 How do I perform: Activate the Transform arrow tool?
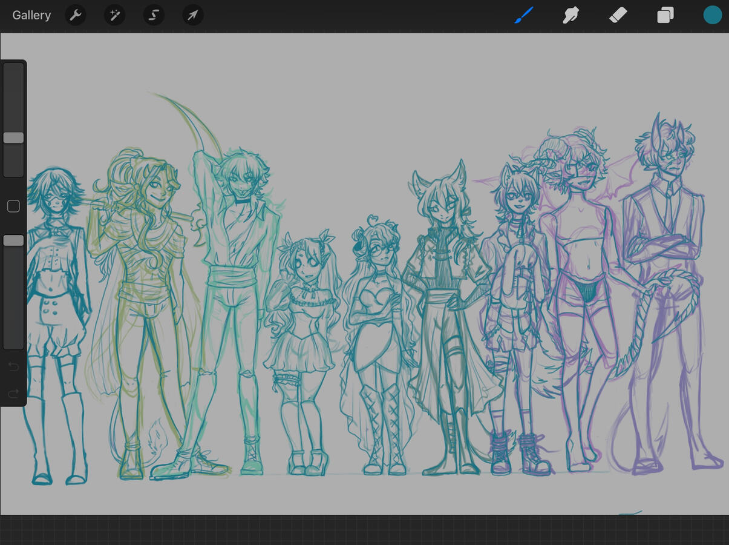pos(192,15)
